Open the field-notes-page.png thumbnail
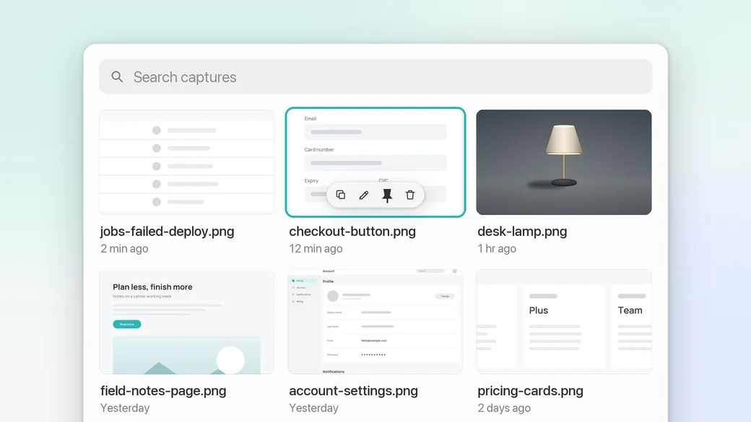The height and width of the screenshot is (422, 751). click(x=187, y=322)
